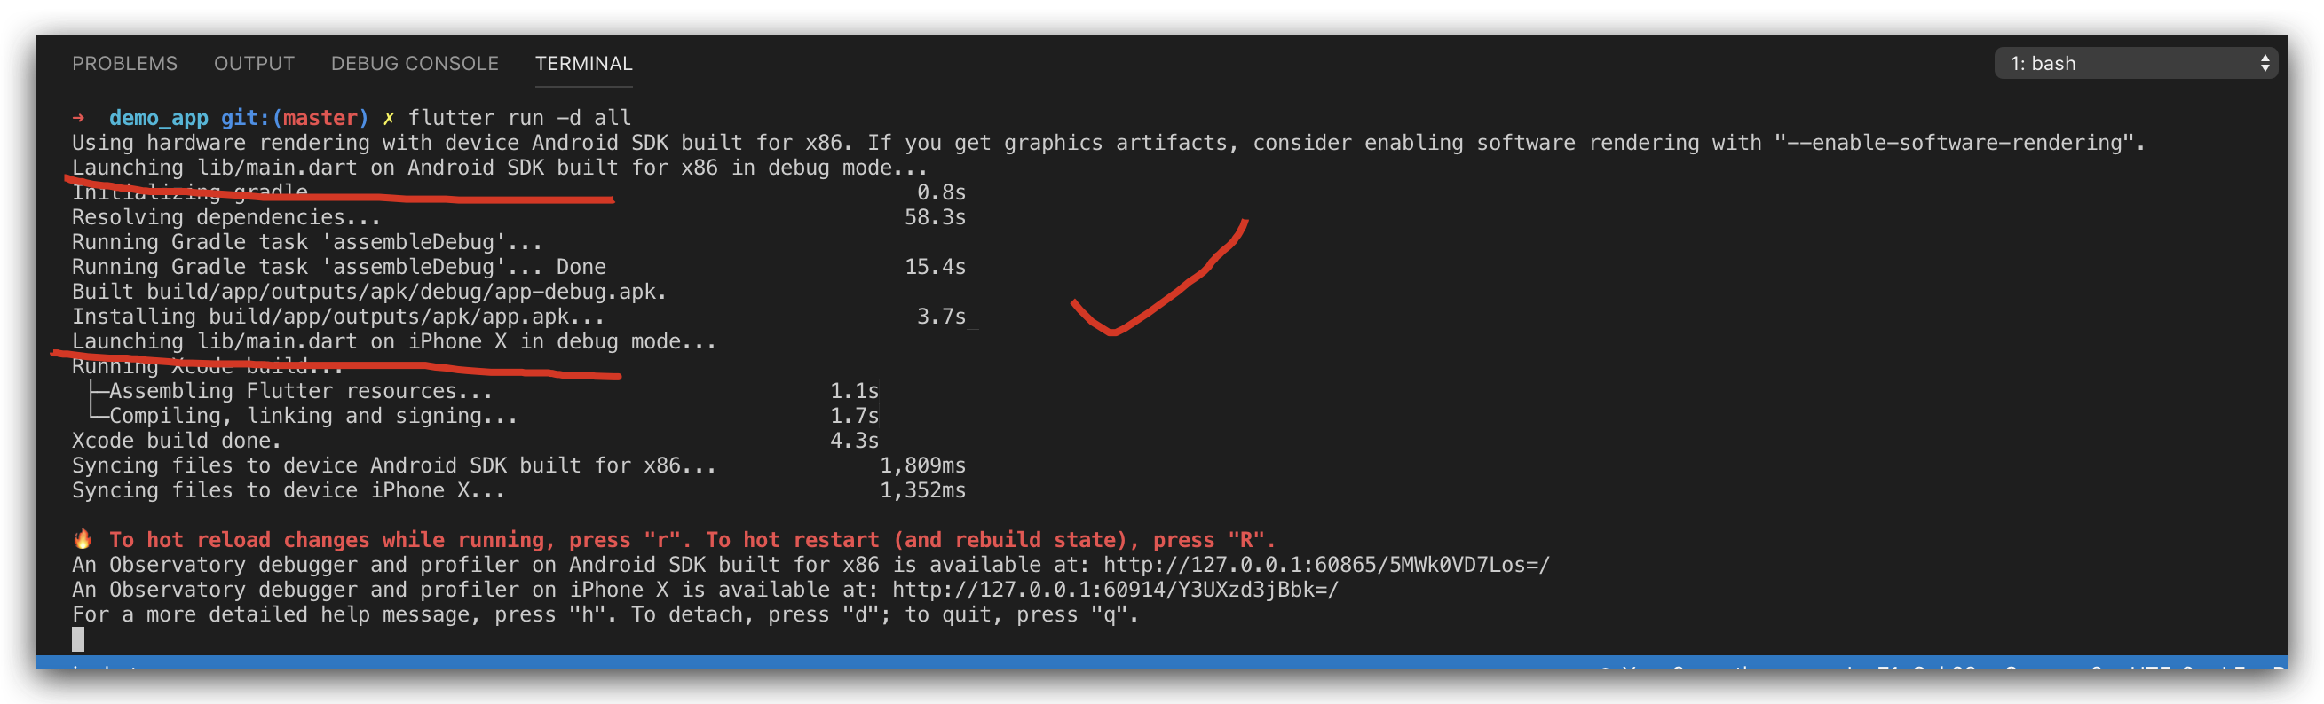Click the fire emoji beside the hot reload message
The height and width of the screenshot is (704, 2324).
83,539
